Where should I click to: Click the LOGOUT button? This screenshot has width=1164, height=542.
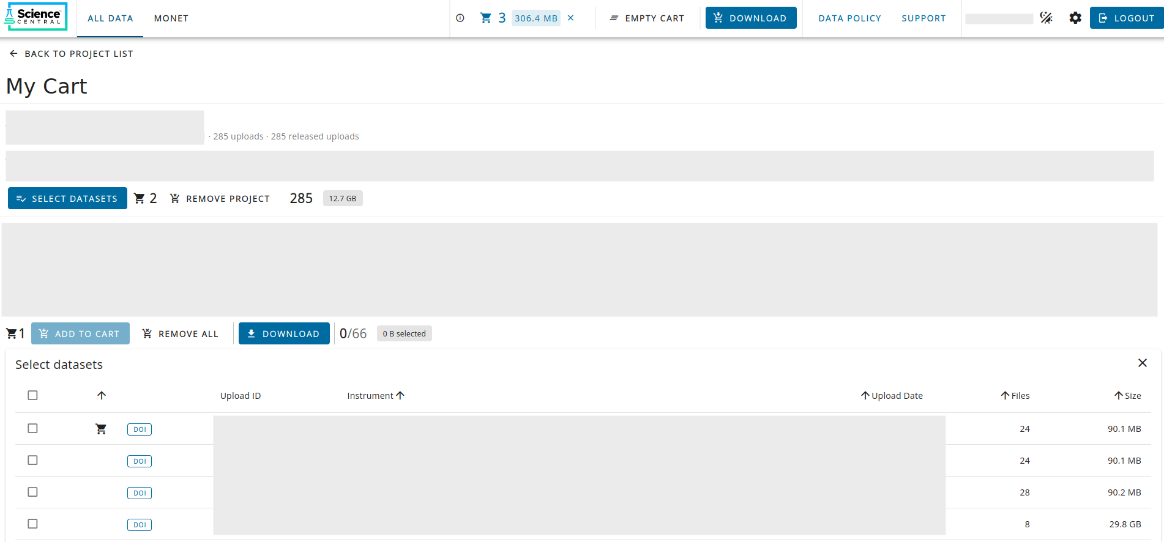[1127, 18]
